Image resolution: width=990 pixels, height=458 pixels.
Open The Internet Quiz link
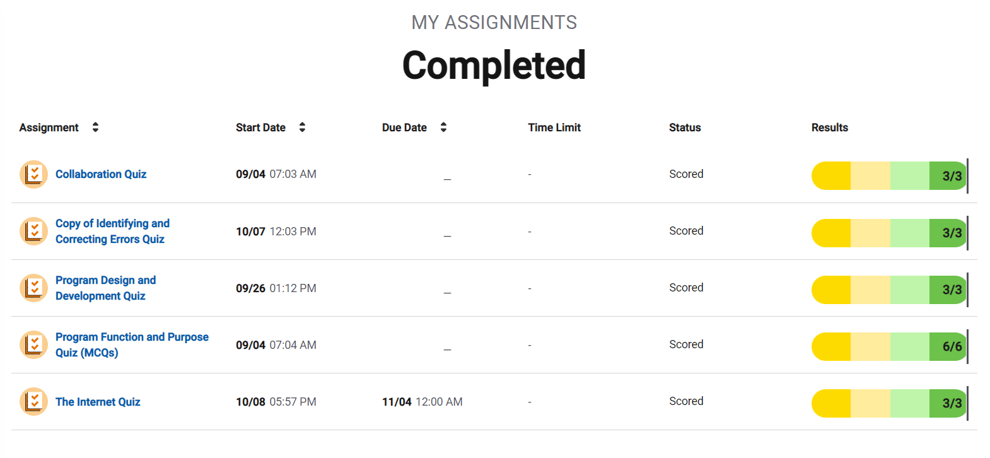click(x=98, y=402)
